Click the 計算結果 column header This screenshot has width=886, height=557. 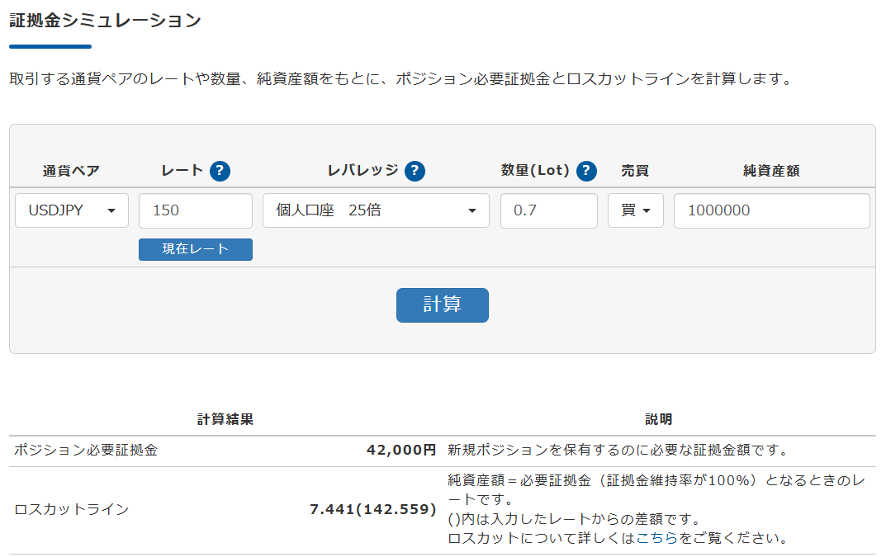coord(225,419)
